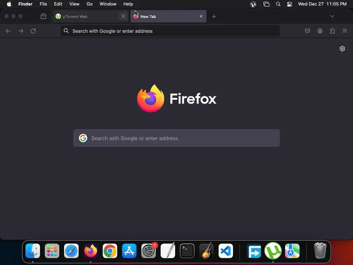Click the search magnifier in address bar

pyautogui.click(x=66, y=31)
